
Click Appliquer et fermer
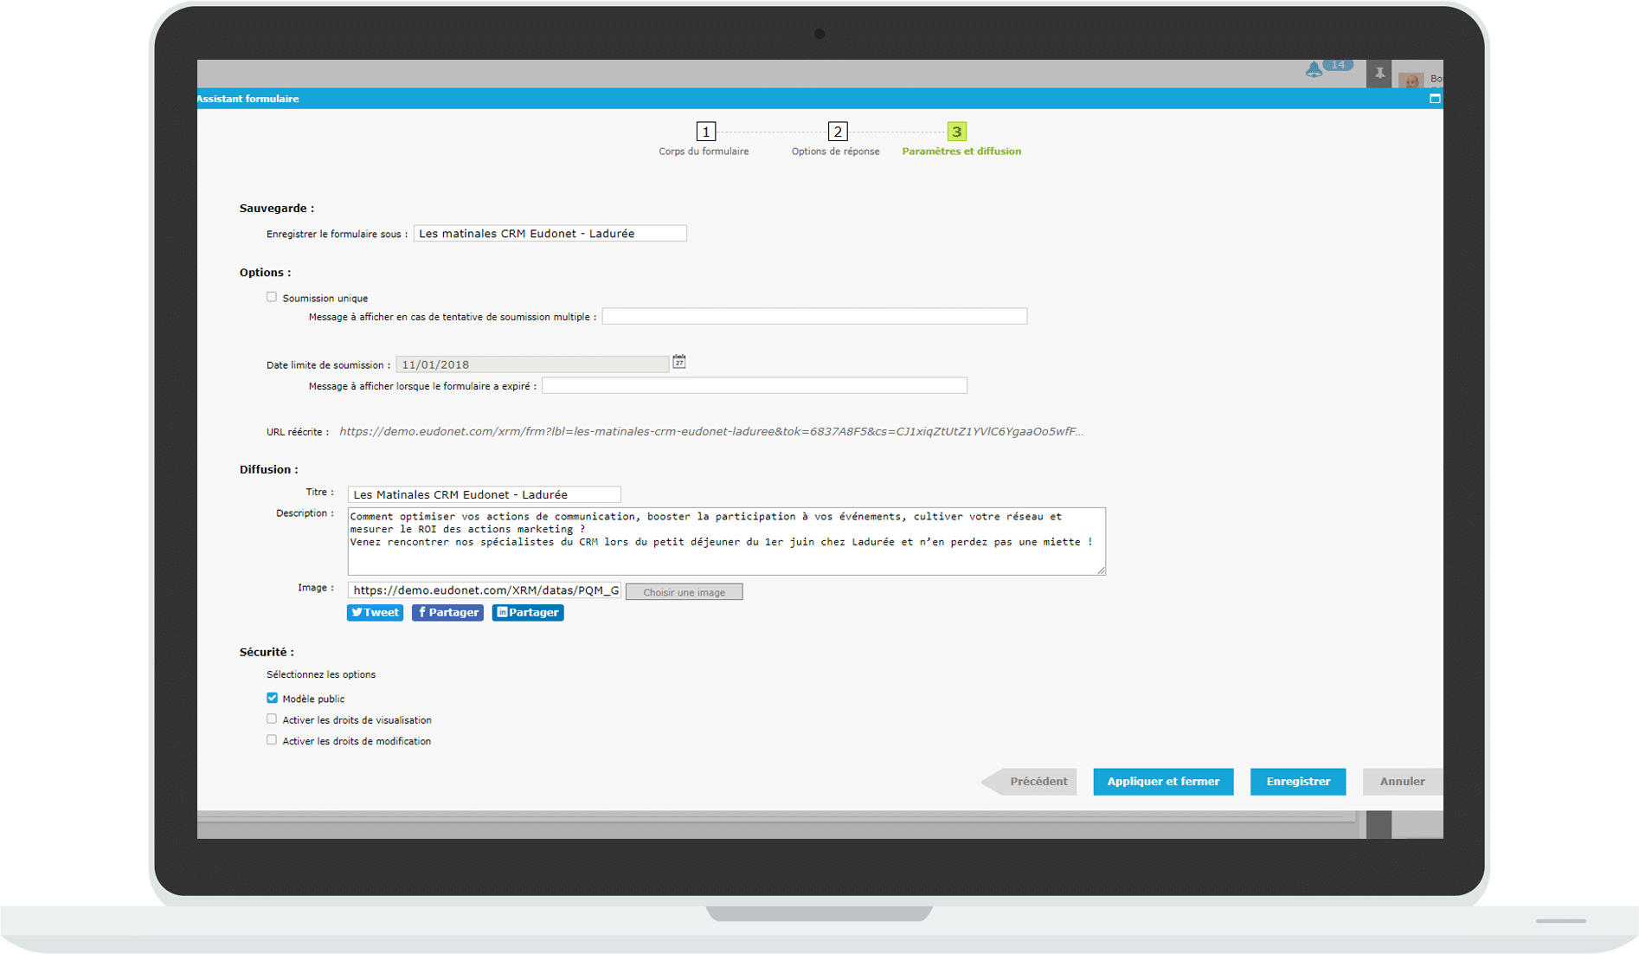click(1163, 782)
